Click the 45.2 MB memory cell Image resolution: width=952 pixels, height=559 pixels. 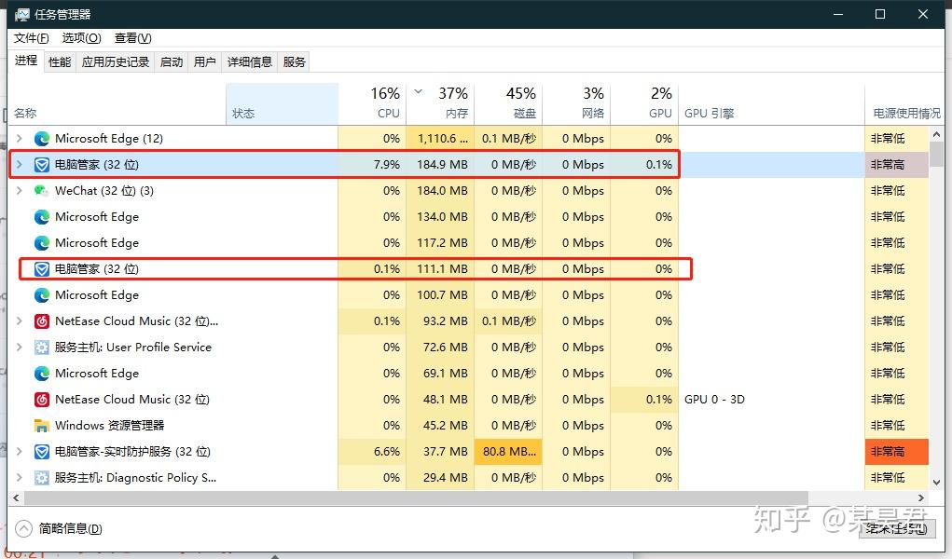click(440, 426)
